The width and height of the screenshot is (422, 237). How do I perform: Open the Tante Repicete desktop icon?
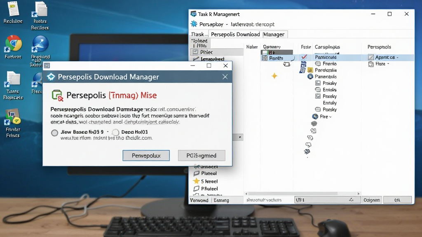pyautogui.click(x=13, y=86)
